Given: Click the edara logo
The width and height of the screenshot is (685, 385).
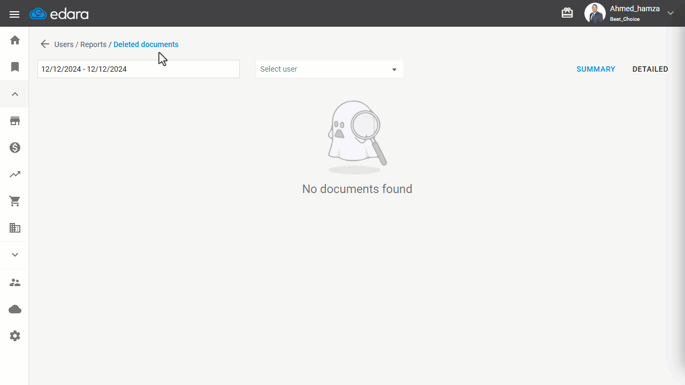Looking at the screenshot, I should pyautogui.click(x=59, y=14).
